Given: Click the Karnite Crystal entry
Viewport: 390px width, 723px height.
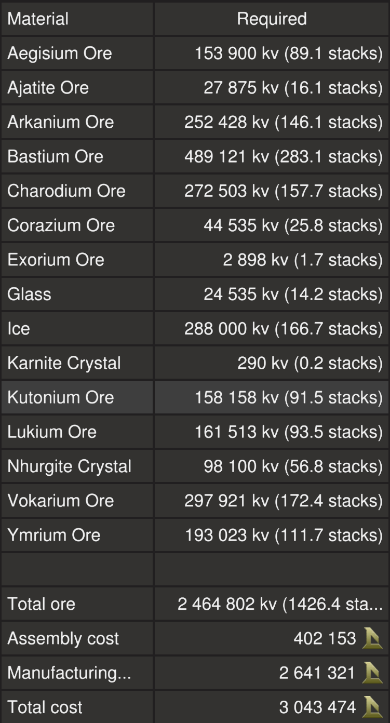Looking at the screenshot, I should click(x=64, y=363).
